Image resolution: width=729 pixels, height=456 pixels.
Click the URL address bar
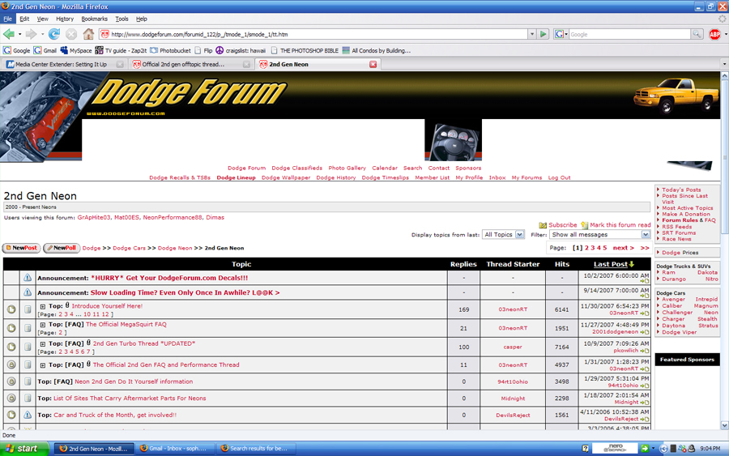[318, 34]
